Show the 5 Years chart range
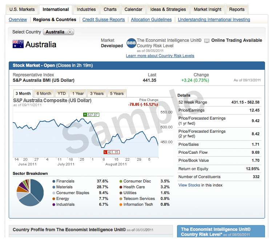 (117, 93)
